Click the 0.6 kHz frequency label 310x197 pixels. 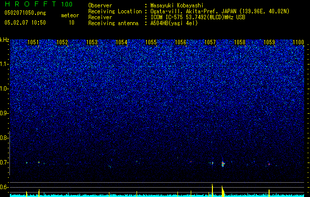pyautogui.click(x=4, y=187)
